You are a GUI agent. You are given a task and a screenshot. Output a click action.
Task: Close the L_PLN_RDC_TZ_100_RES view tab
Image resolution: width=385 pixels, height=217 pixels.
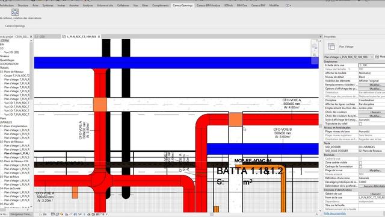click(x=99, y=36)
